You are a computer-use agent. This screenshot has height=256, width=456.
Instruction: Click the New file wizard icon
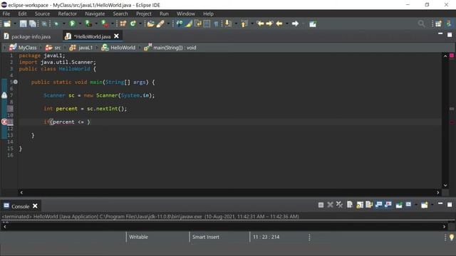click(x=7, y=23)
